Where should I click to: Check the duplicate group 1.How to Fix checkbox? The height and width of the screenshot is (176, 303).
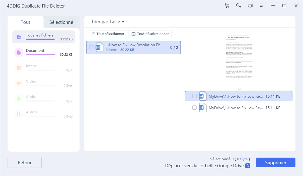tap(91, 47)
